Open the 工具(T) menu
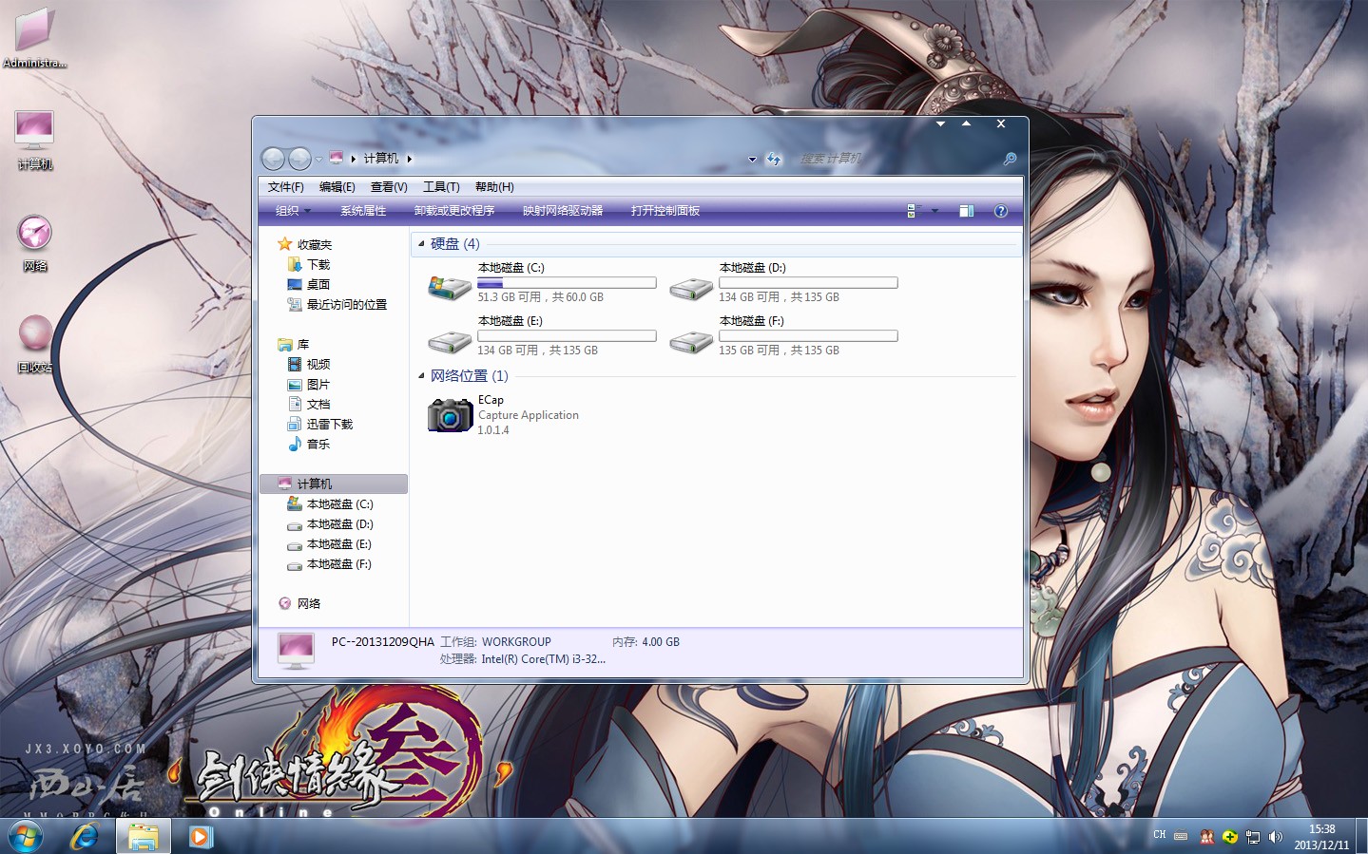Screen dimensions: 1368x854 click(x=441, y=187)
